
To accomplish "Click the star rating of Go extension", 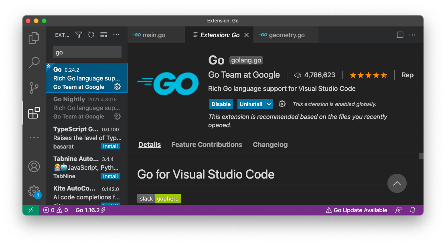I will click(368, 75).
